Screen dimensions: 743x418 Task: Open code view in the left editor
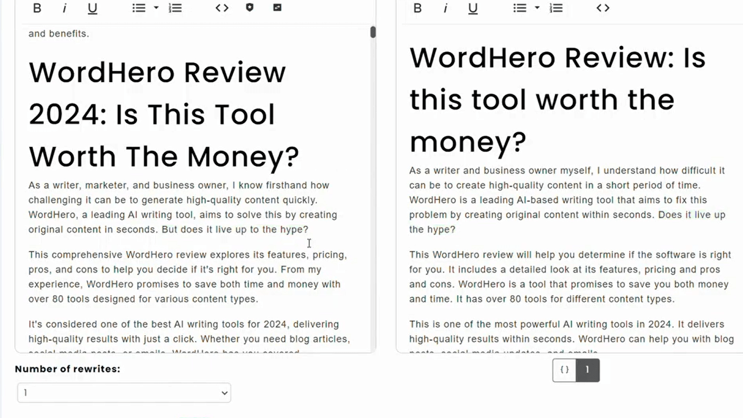click(222, 8)
